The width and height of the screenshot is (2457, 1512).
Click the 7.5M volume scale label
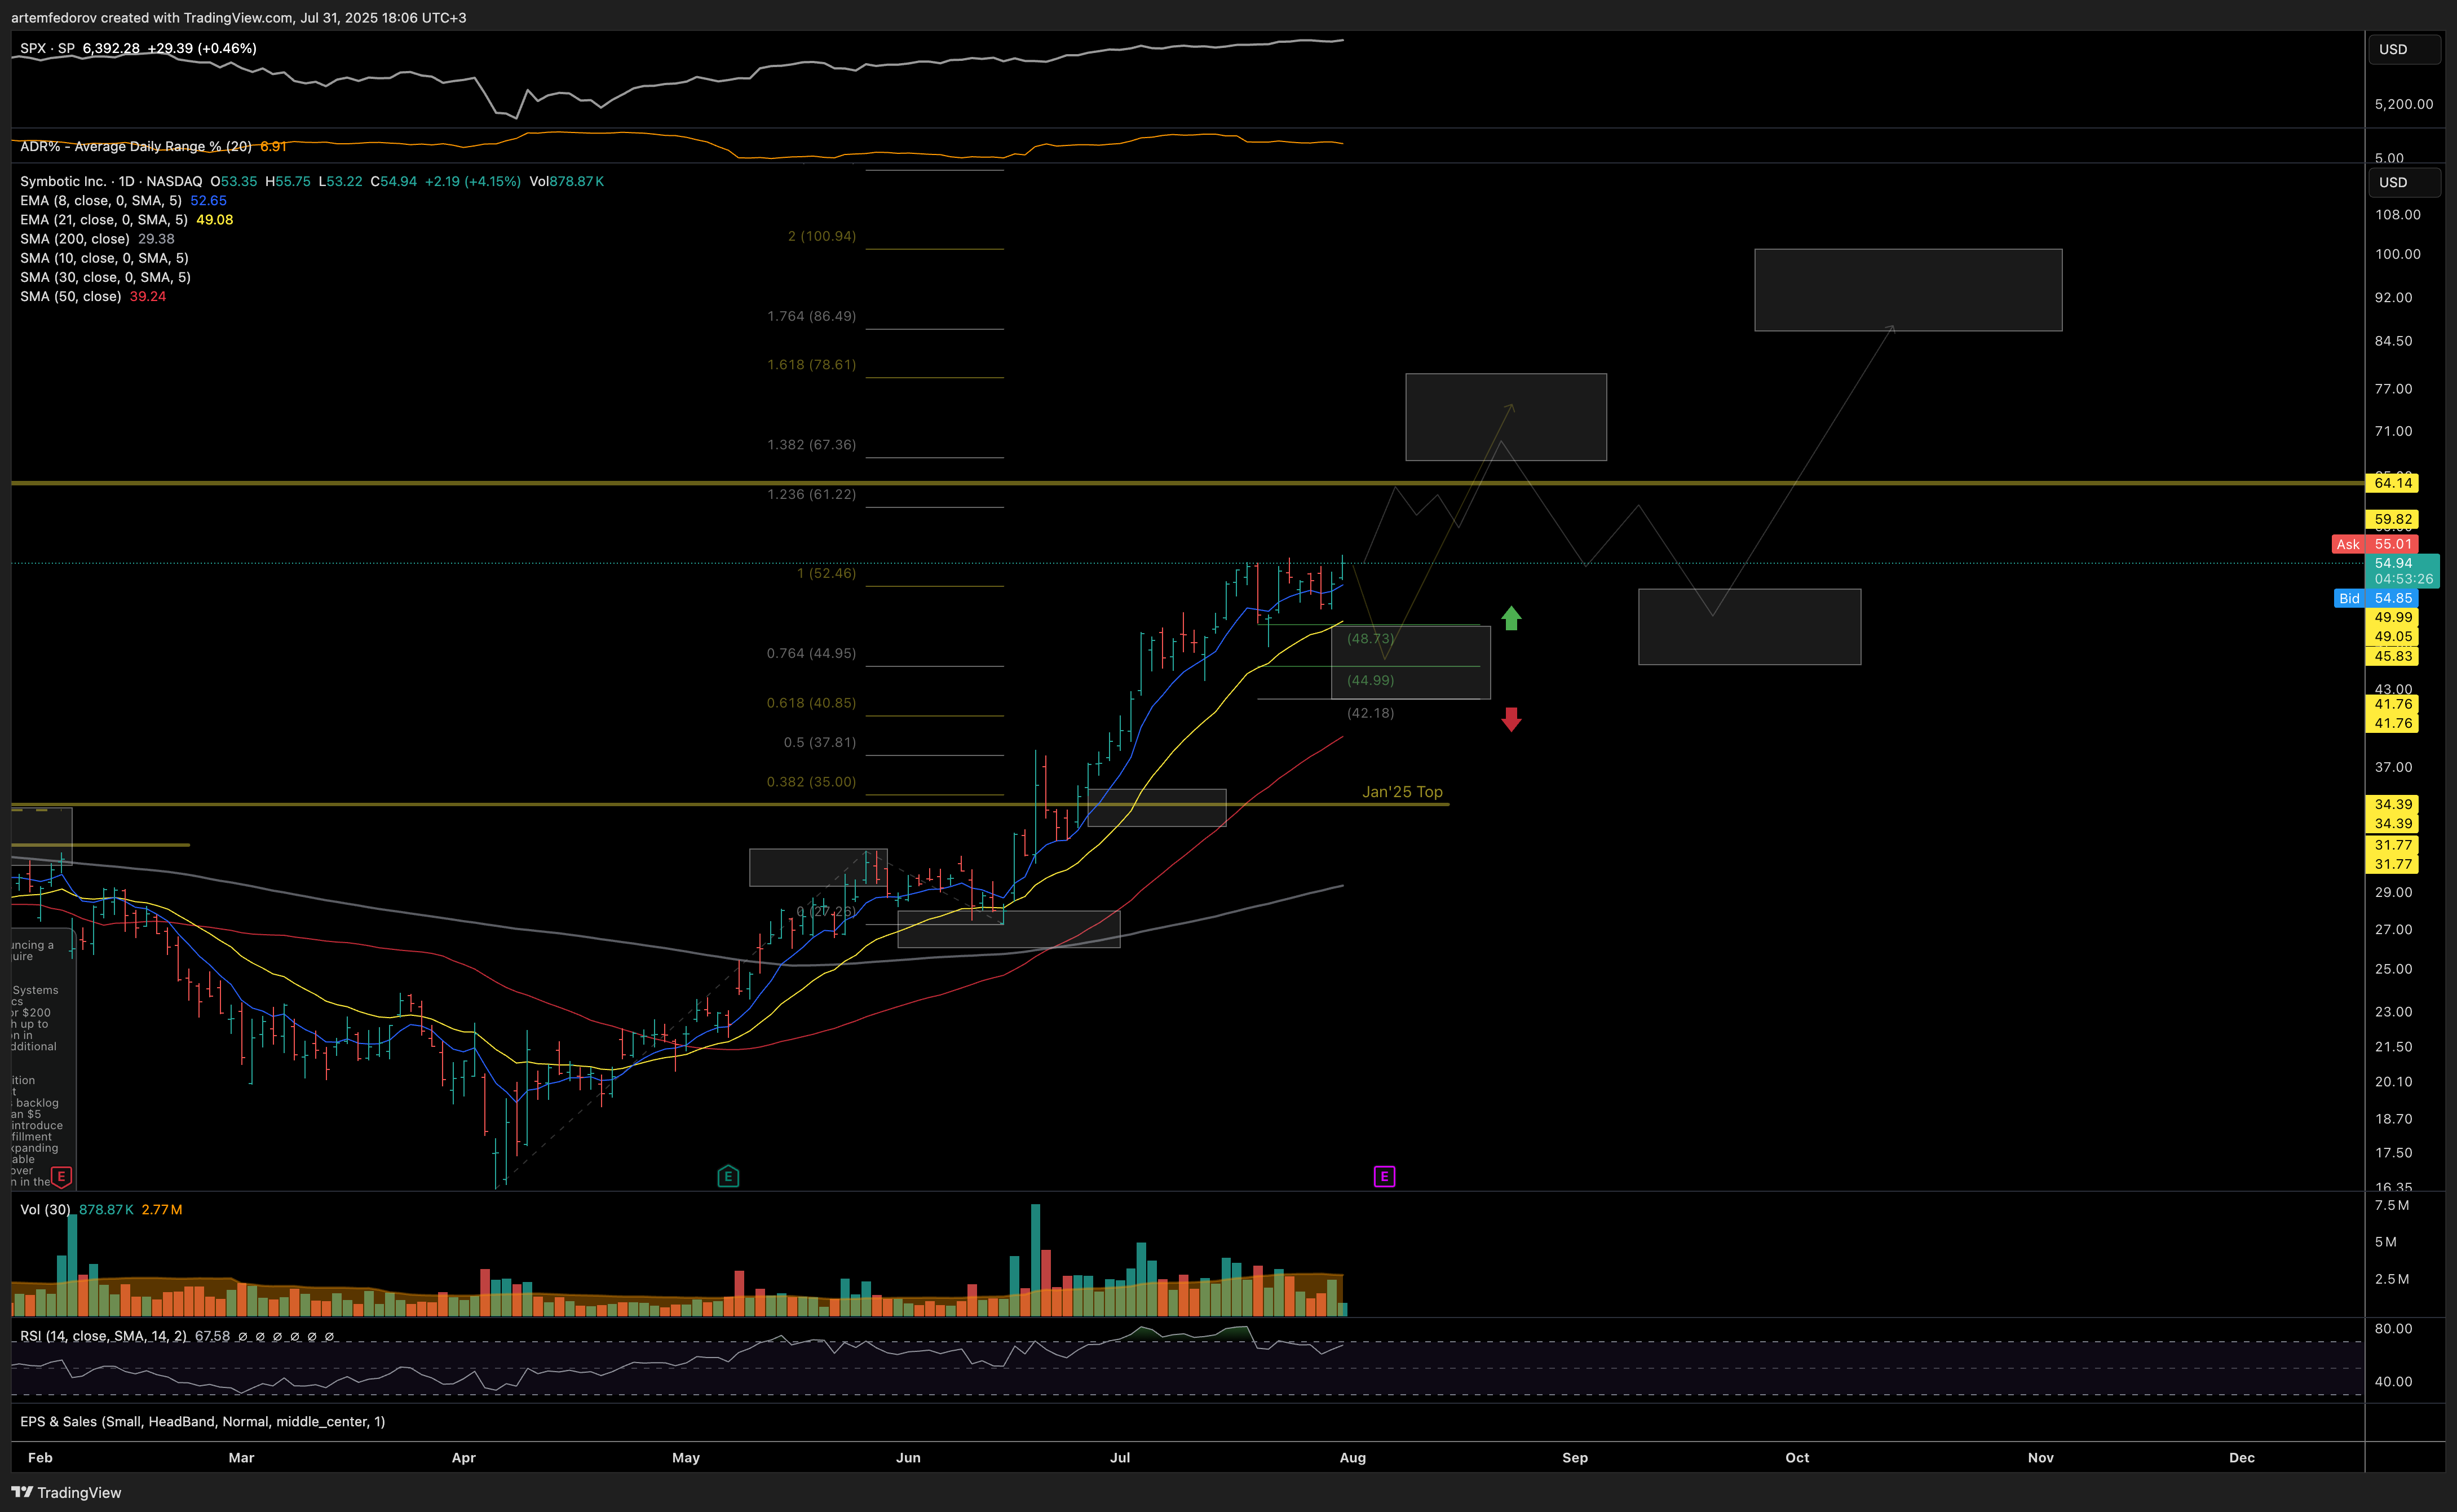pos(2391,1205)
